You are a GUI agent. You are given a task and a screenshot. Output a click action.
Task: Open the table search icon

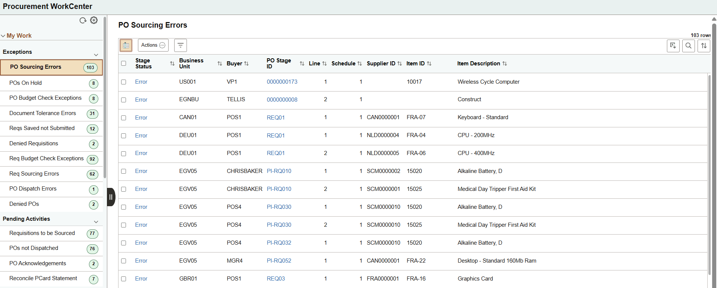688,46
